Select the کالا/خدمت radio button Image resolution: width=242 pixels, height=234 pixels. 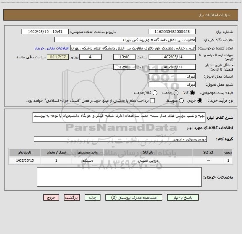155,92
